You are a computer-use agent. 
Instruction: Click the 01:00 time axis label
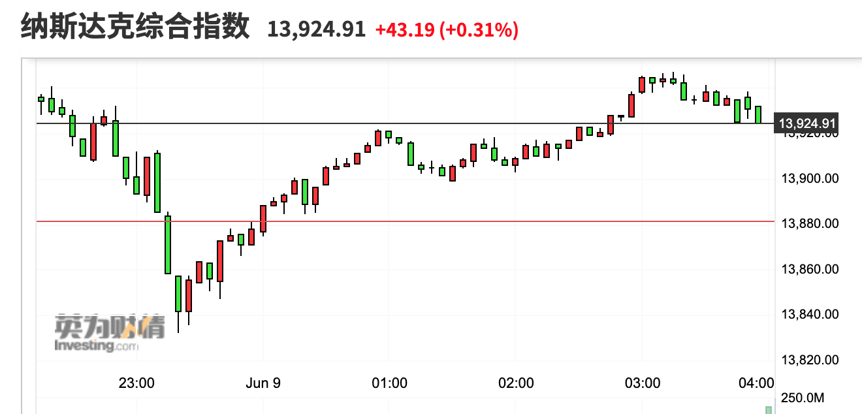[x=389, y=383]
